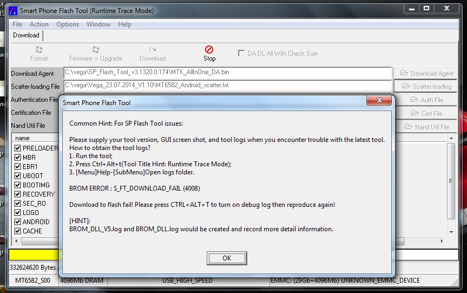Screen dimensions: 467x293
Task: Uncheck the LOGO partition
Action: click(17, 213)
